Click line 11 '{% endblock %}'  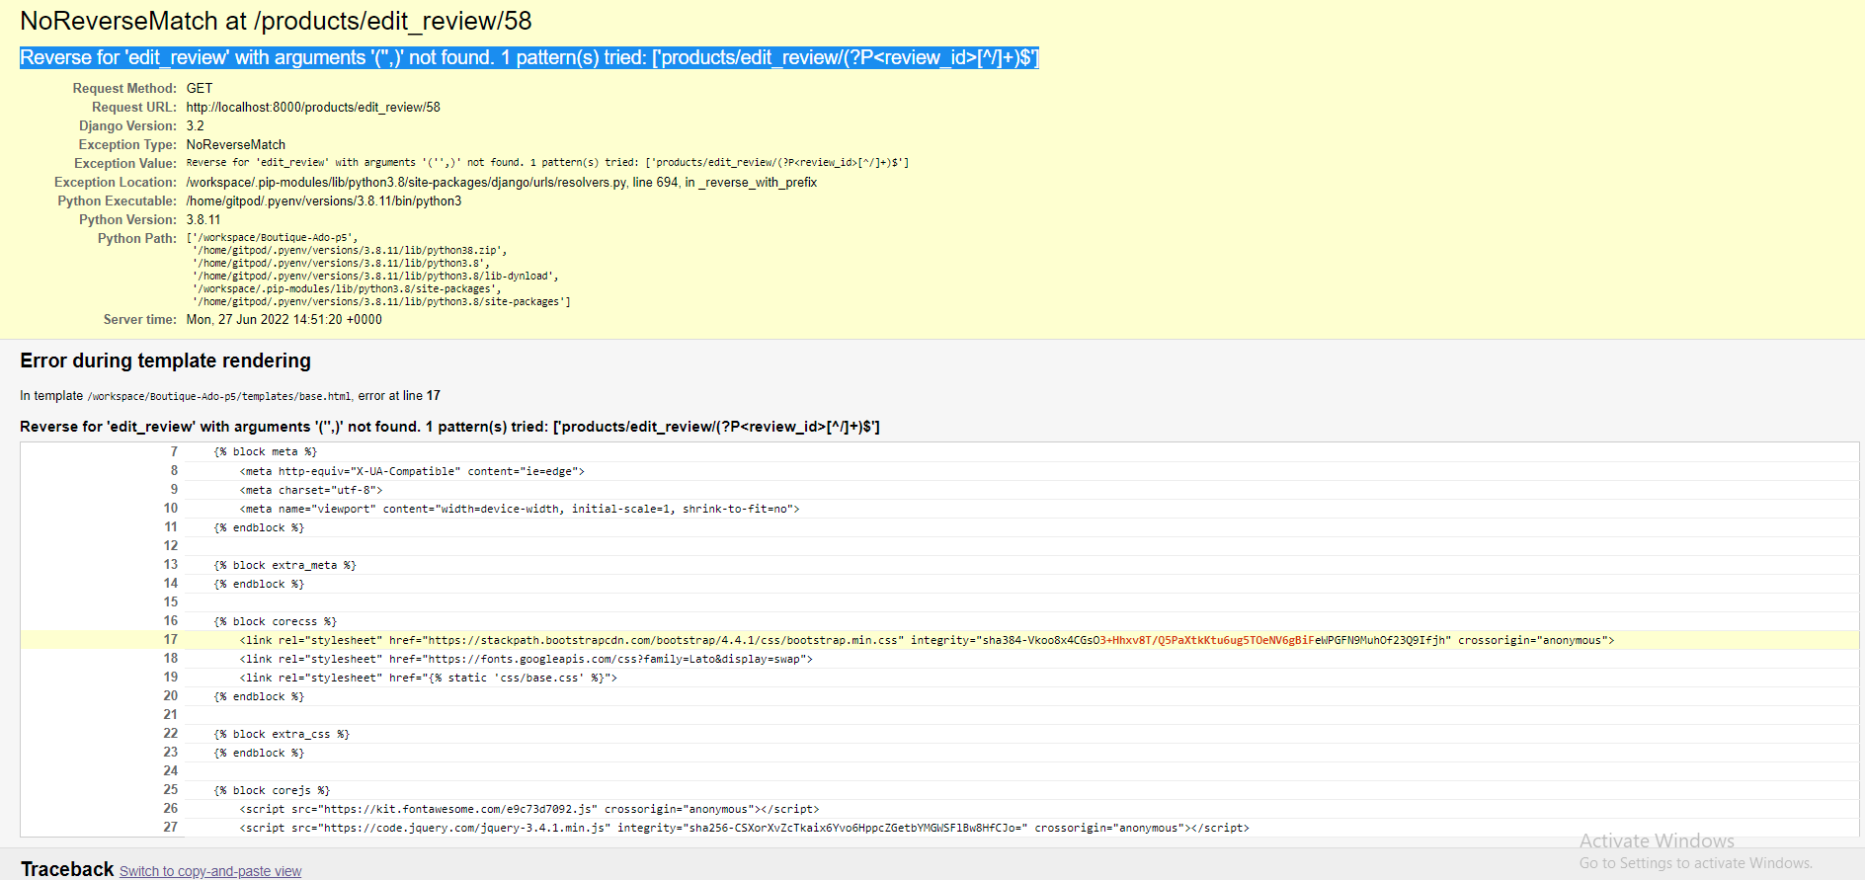259,527
